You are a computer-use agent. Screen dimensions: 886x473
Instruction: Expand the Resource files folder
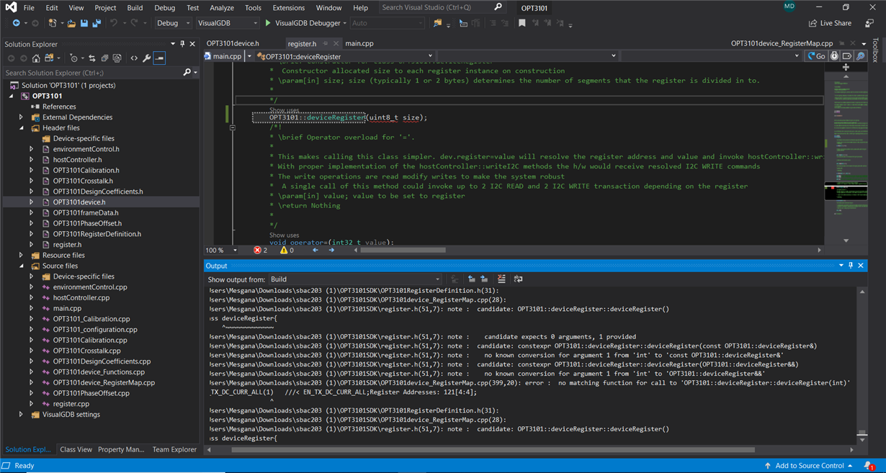22,256
